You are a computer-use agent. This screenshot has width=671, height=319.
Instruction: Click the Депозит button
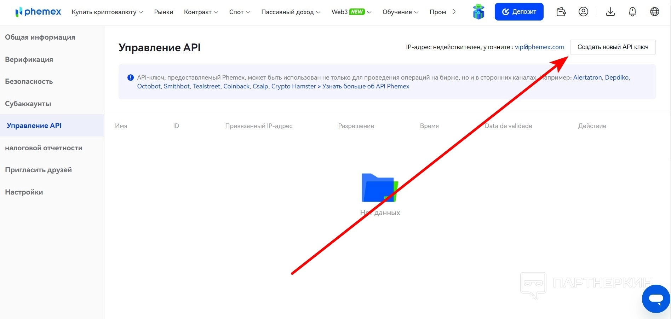point(519,12)
